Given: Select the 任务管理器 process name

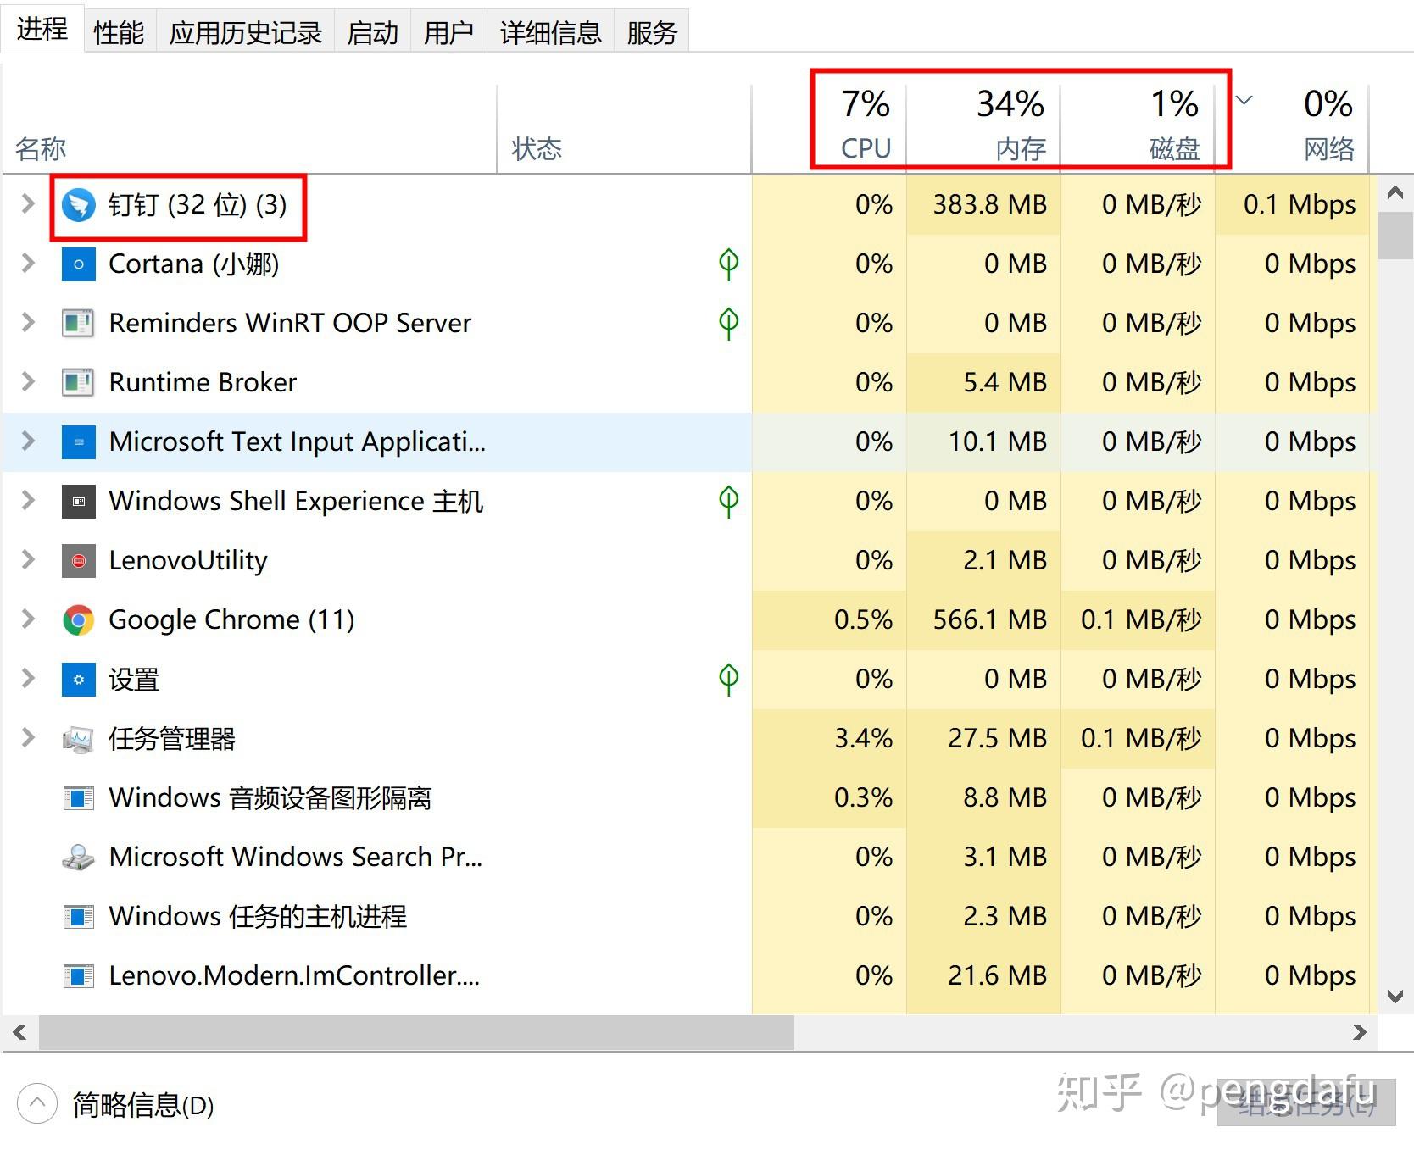Looking at the screenshot, I should [172, 739].
